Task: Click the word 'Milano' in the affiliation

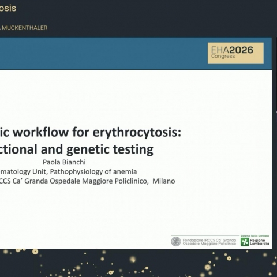Action: [x=164, y=181]
